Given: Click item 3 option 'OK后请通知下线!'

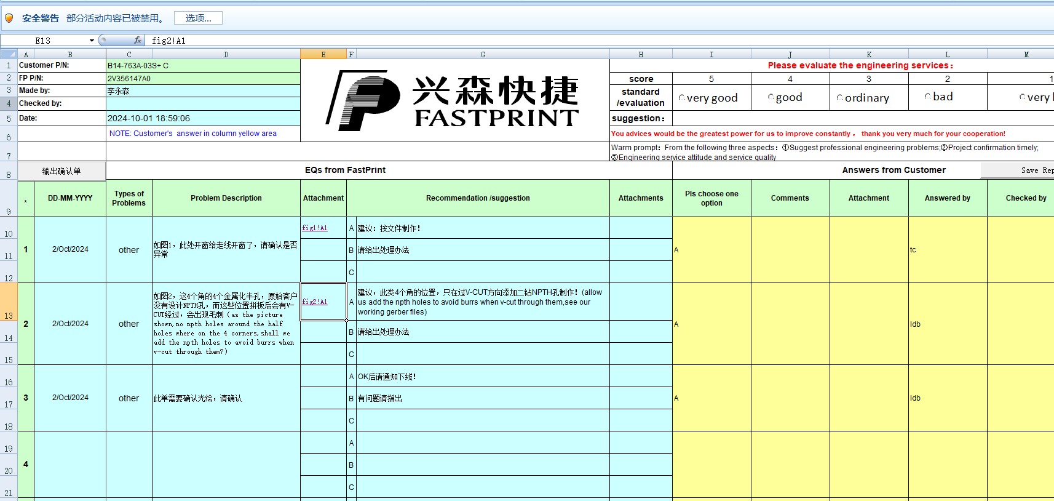Looking at the screenshot, I should pyautogui.click(x=483, y=376).
